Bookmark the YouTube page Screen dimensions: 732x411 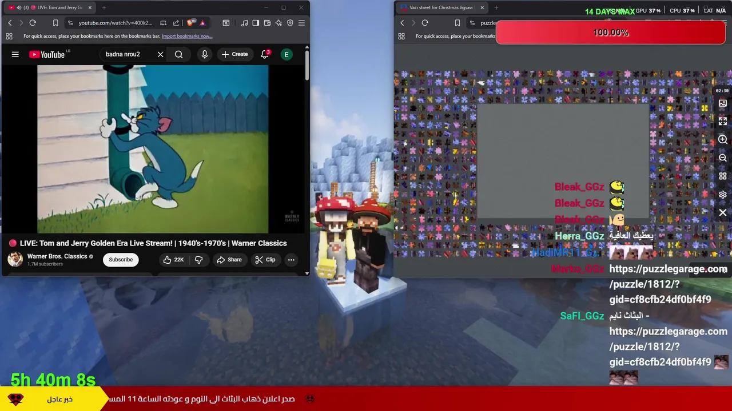click(x=55, y=23)
